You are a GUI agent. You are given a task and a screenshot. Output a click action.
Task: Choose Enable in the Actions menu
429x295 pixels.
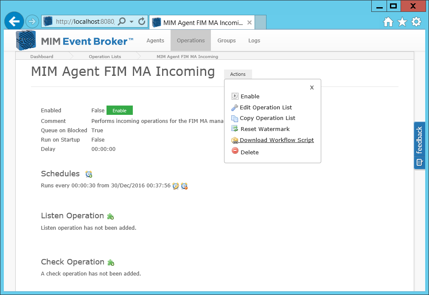coord(250,96)
